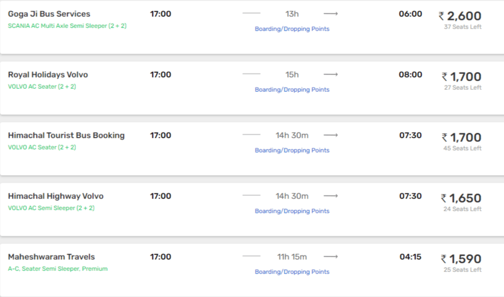Viewport: 504px width, 297px height.
Task: Click the arrow icon in Himachal Highway Volvo row
Action: tap(330, 196)
